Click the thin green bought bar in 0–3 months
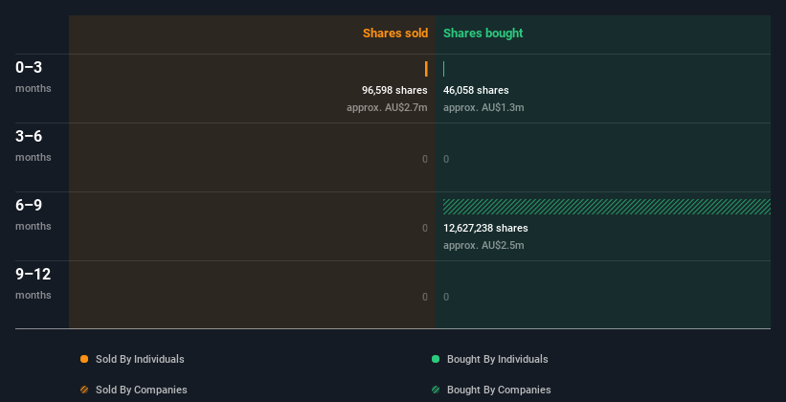786x402 pixels. (443, 69)
